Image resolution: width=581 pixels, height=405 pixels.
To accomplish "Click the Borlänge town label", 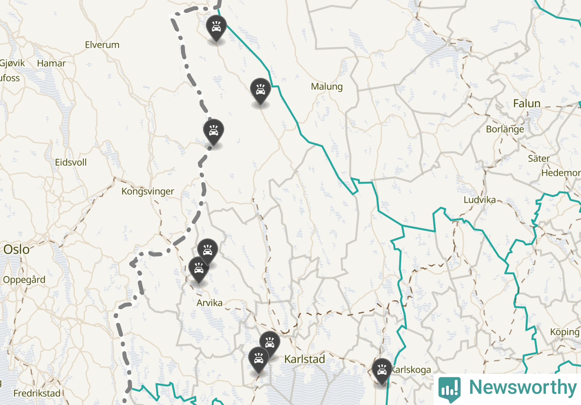I will coord(505,129).
